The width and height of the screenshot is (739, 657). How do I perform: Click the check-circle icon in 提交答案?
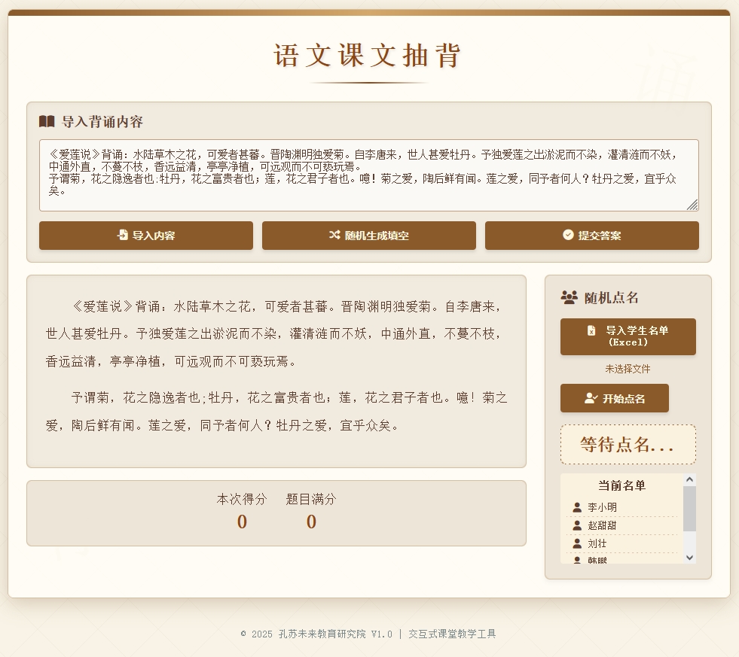coord(569,235)
